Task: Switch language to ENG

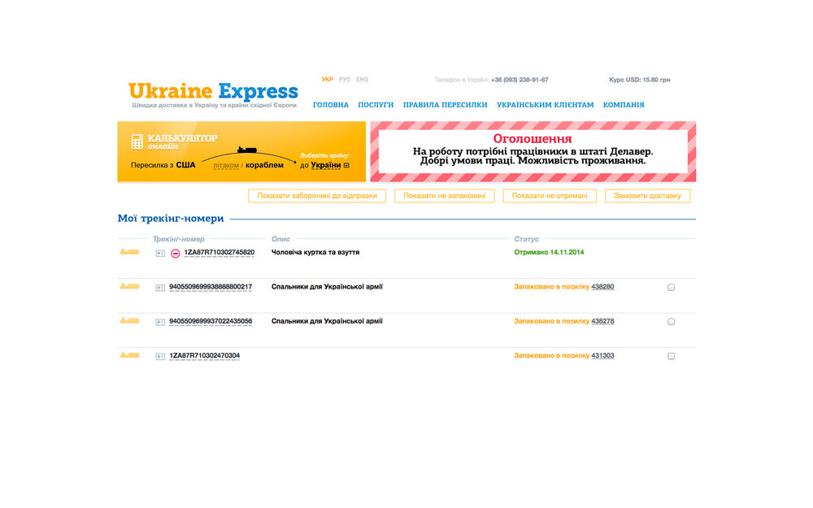Action: [x=362, y=80]
